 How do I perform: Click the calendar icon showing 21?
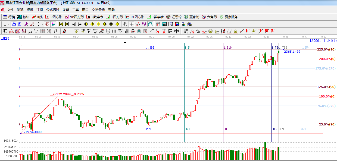coord(158,24)
